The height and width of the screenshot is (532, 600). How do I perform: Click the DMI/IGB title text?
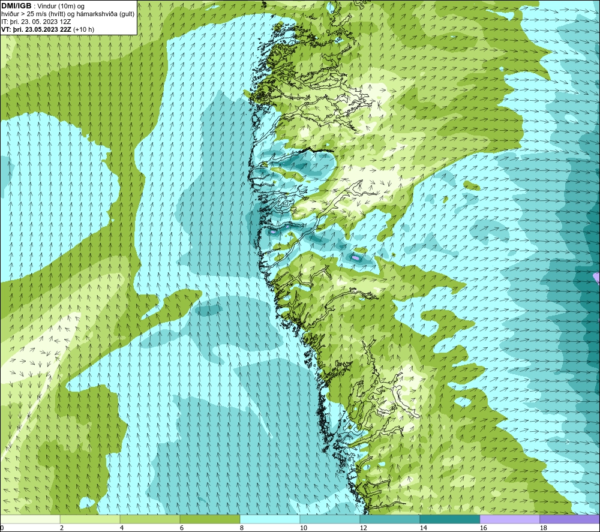pyautogui.click(x=16, y=6)
